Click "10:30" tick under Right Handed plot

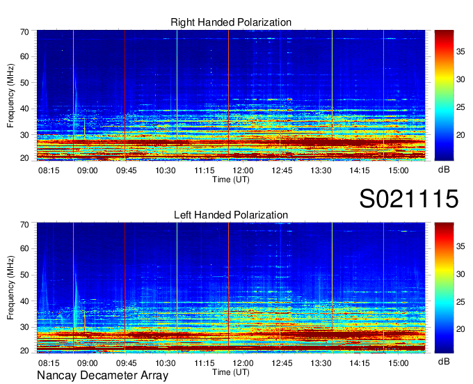[x=166, y=170]
